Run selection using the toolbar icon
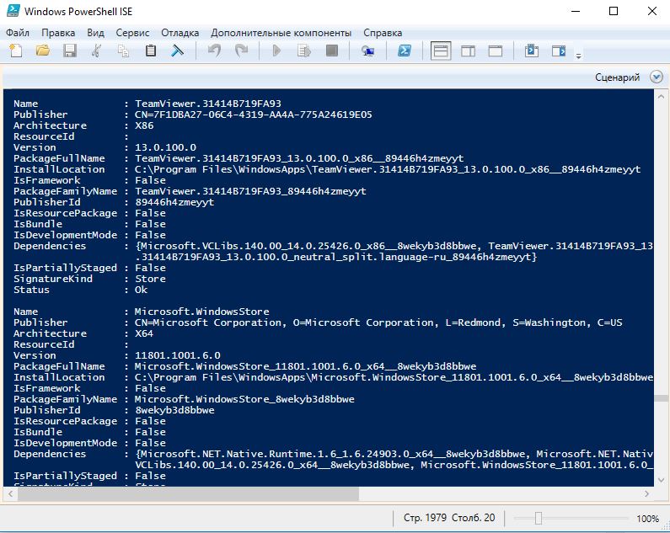The height and width of the screenshot is (533, 670). tap(304, 51)
